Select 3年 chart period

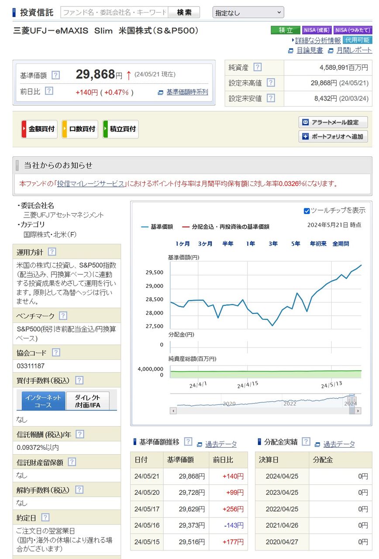(x=273, y=244)
